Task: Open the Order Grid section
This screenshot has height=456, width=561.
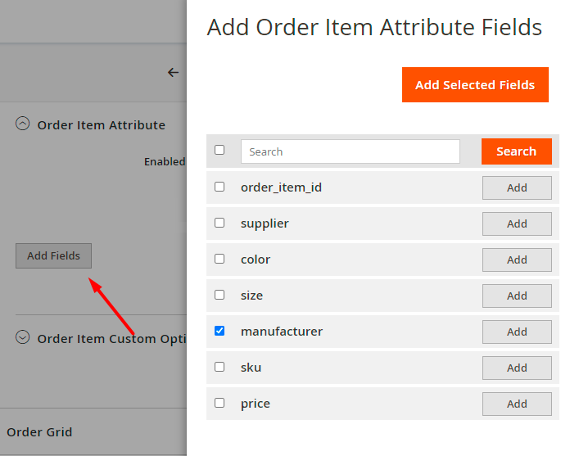Action: click(39, 431)
